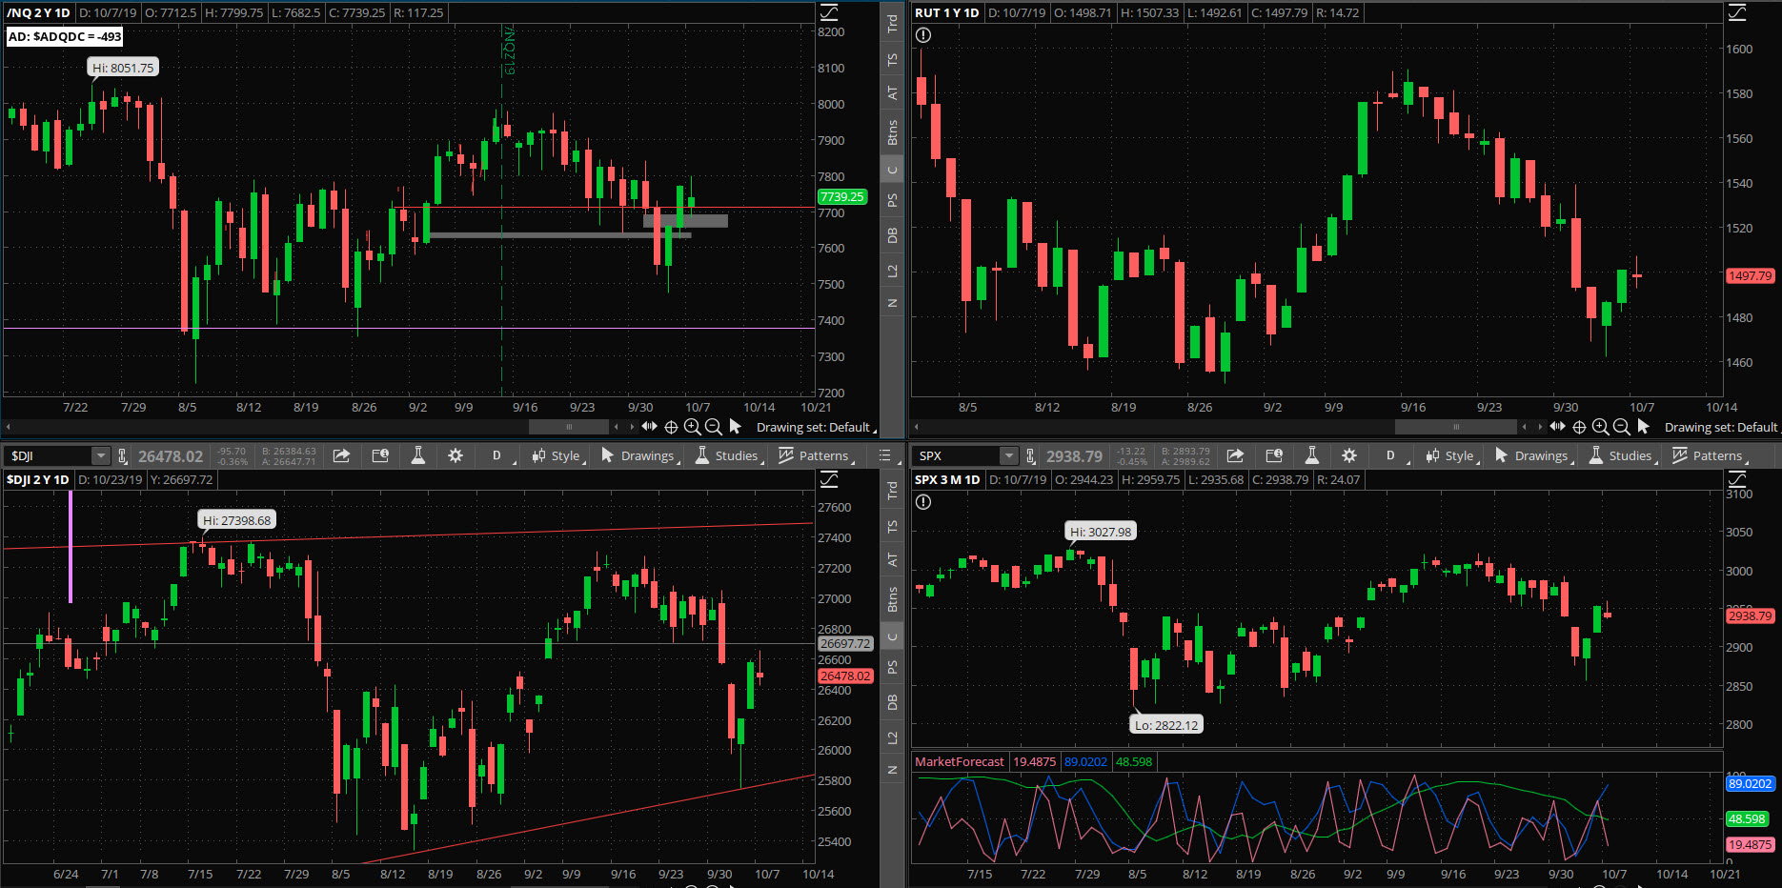
Task: Open the AT side tab beside the /NQ chart
Action: (892, 92)
